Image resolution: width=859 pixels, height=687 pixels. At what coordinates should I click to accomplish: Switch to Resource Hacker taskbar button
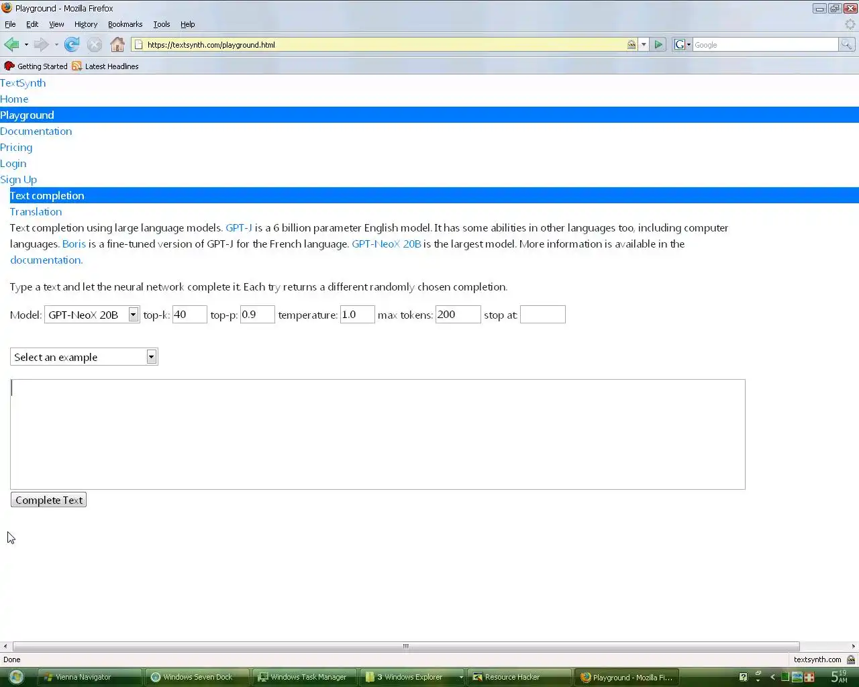tap(519, 677)
